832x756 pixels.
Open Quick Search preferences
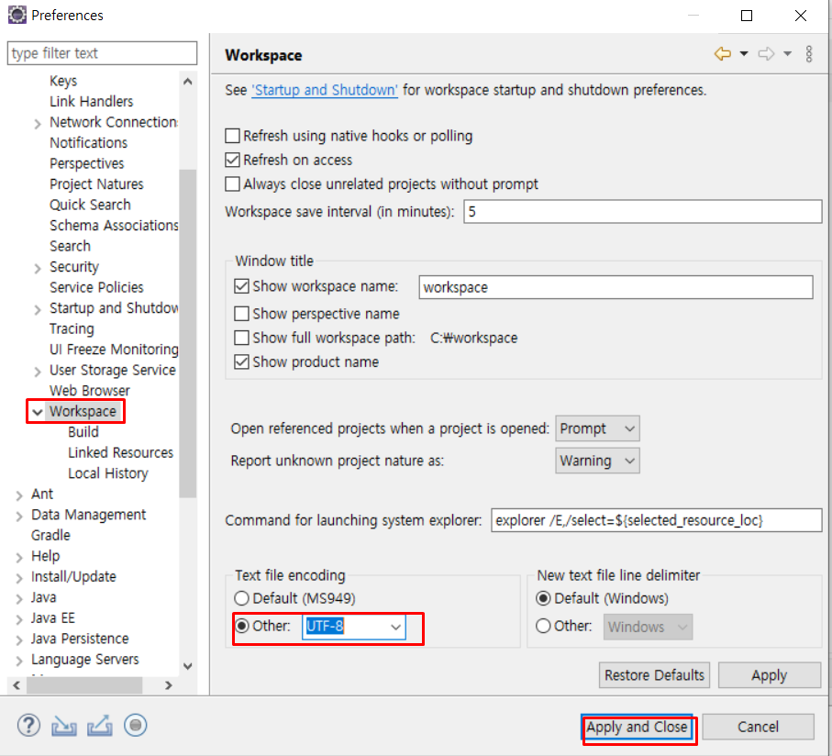click(x=90, y=205)
